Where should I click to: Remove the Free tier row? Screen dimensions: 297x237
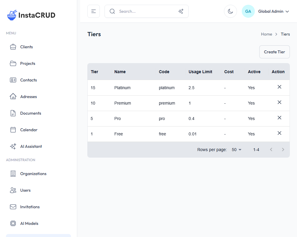(x=279, y=133)
